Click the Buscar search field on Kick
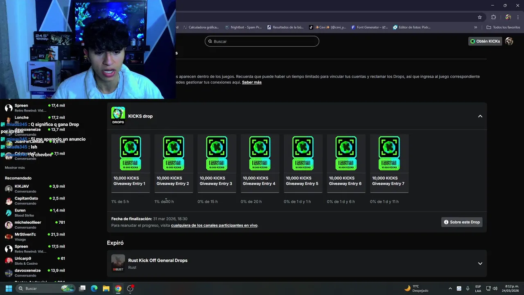 (262, 41)
